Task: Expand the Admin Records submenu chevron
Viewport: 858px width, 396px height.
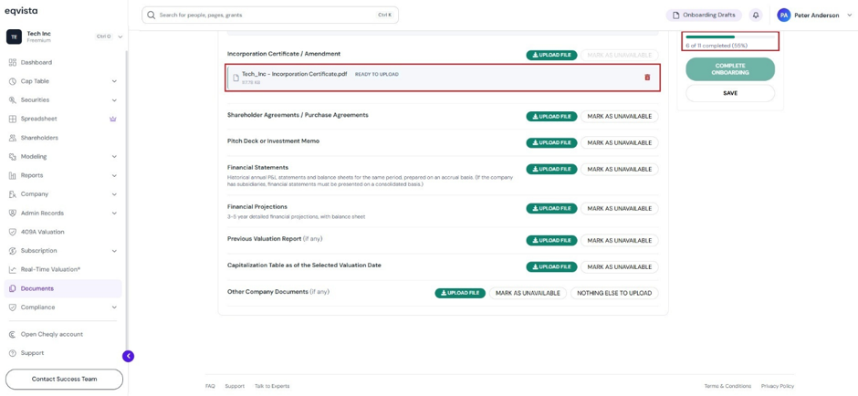Action: (114, 214)
